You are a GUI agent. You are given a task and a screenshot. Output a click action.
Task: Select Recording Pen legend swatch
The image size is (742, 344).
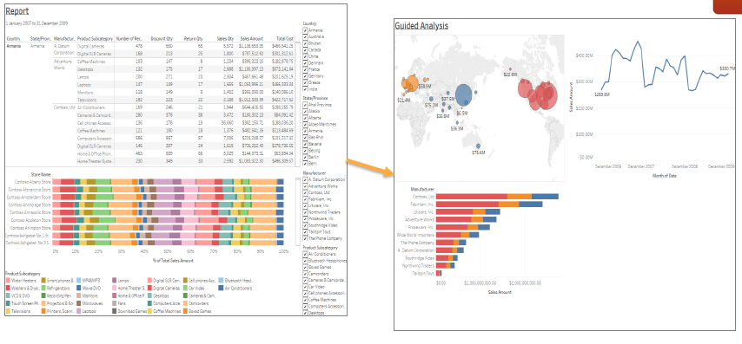[x=43, y=295]
